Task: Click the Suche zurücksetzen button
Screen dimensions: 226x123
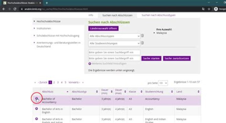Action: pos(177,58)
